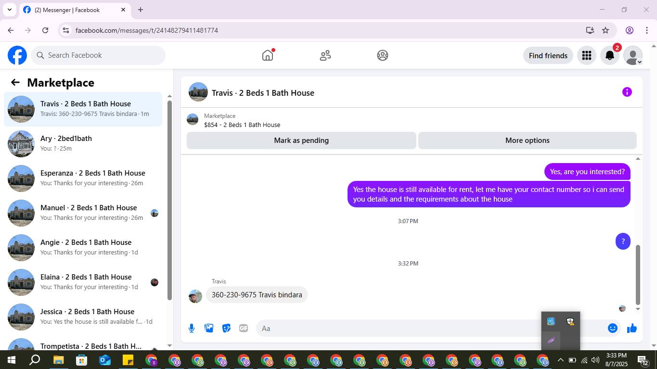Bookmark this page with star icon

pyautogui.click(x=605, y=30)
